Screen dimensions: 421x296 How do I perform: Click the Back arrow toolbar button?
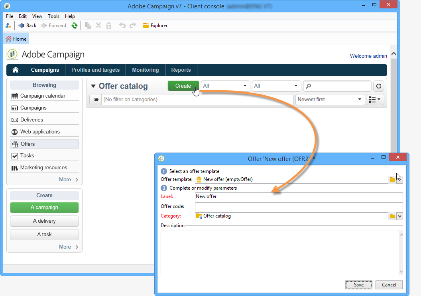tap(27, 25)
